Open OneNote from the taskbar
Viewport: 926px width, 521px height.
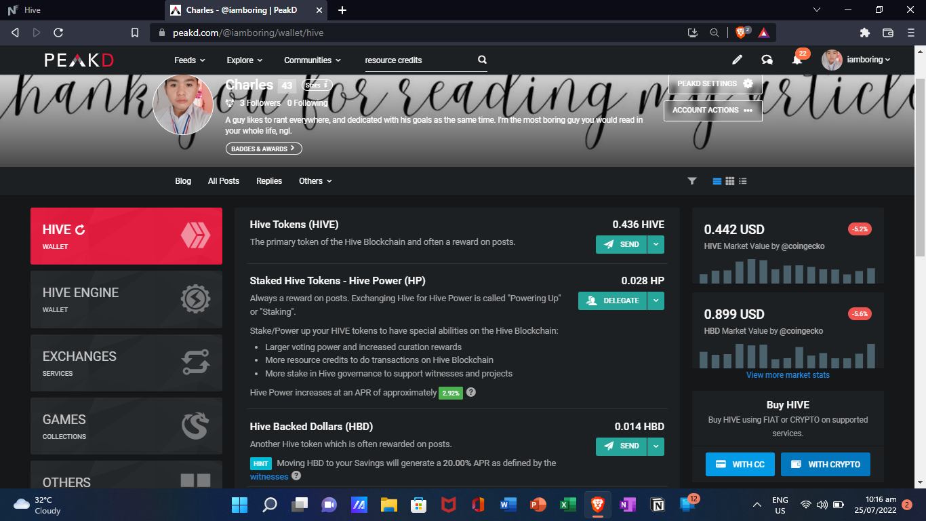click(627, 505)
